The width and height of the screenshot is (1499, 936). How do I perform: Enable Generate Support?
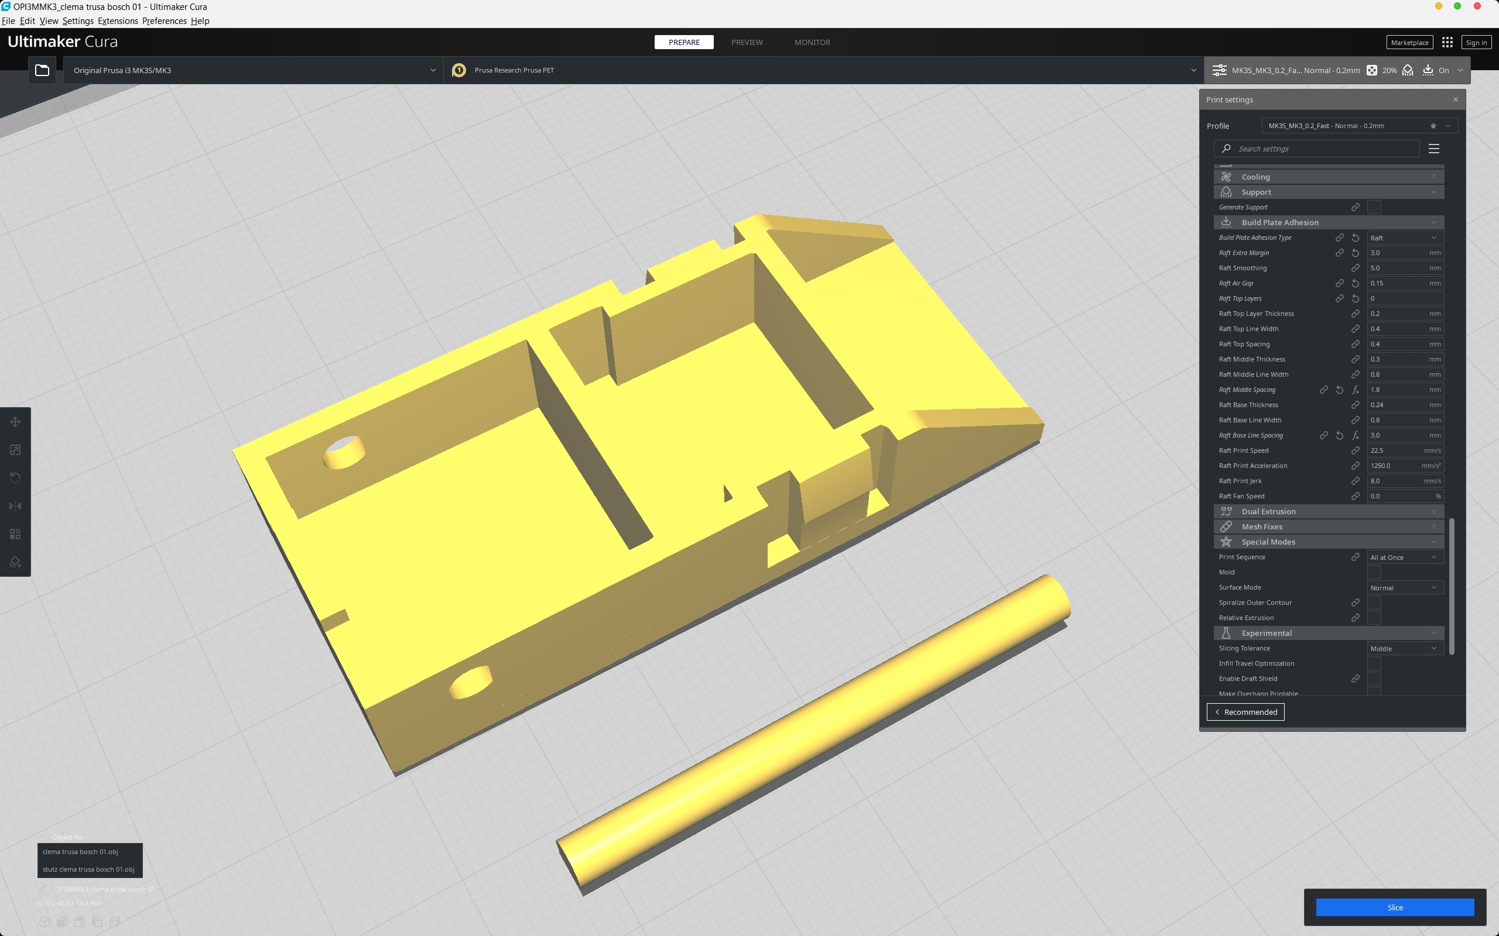tap(1374, 207)
